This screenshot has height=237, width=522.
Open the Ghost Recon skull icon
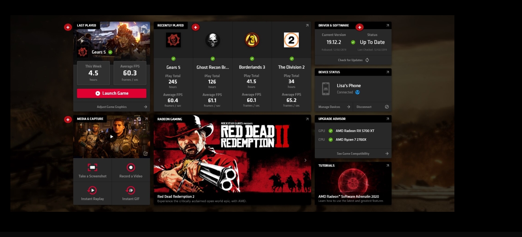tap(213, 40)
